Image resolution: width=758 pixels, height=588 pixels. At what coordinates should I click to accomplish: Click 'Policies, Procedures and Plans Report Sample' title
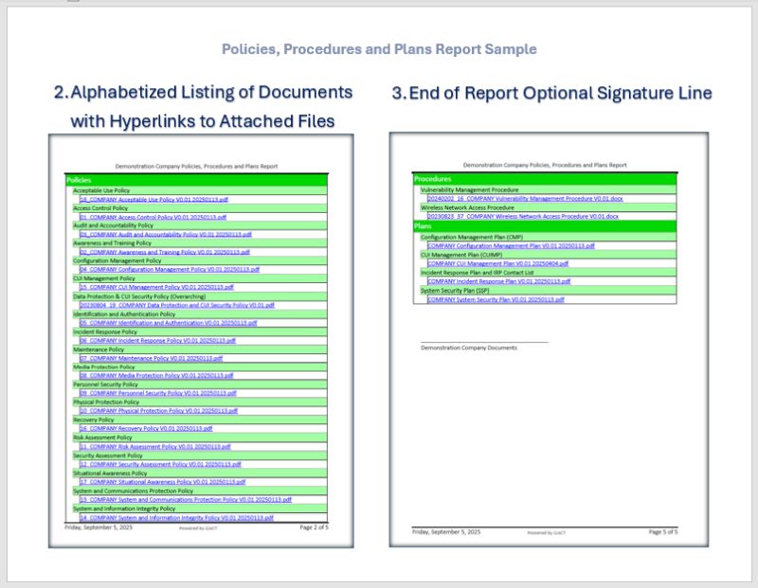coord(379,49)
